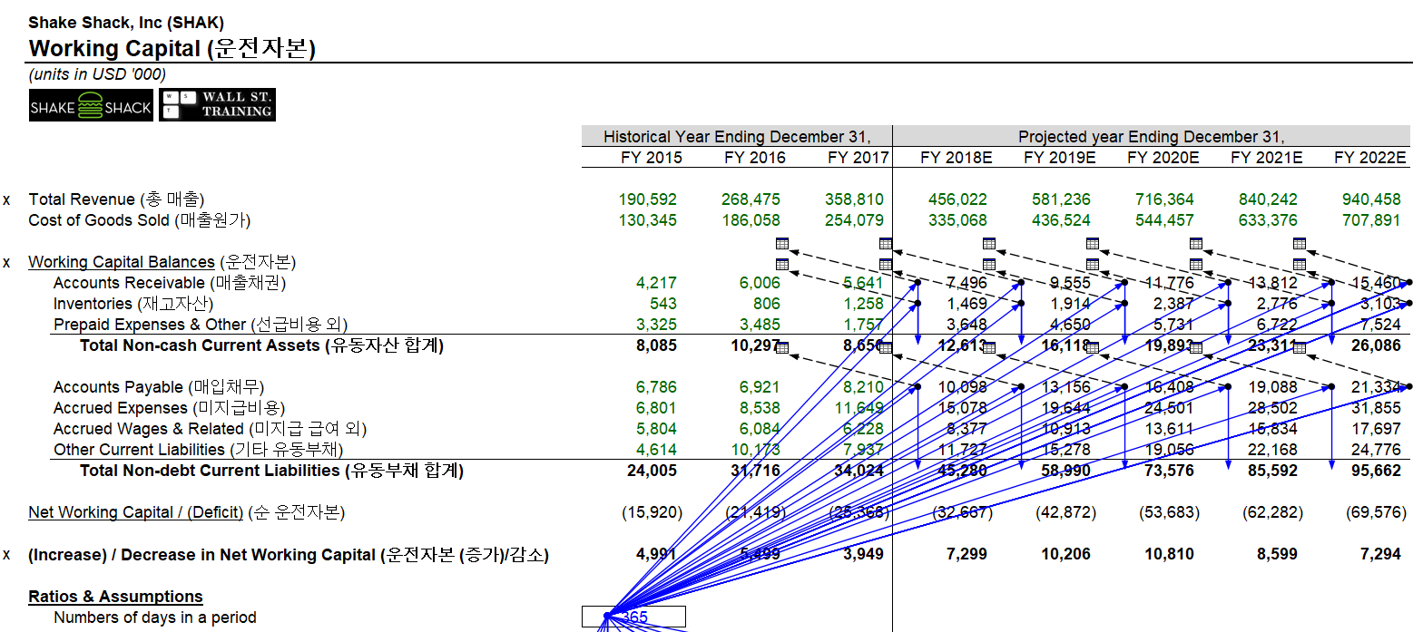Select the days-in-period input cell showing 365
1413x632 pixels.
point(633,617)
